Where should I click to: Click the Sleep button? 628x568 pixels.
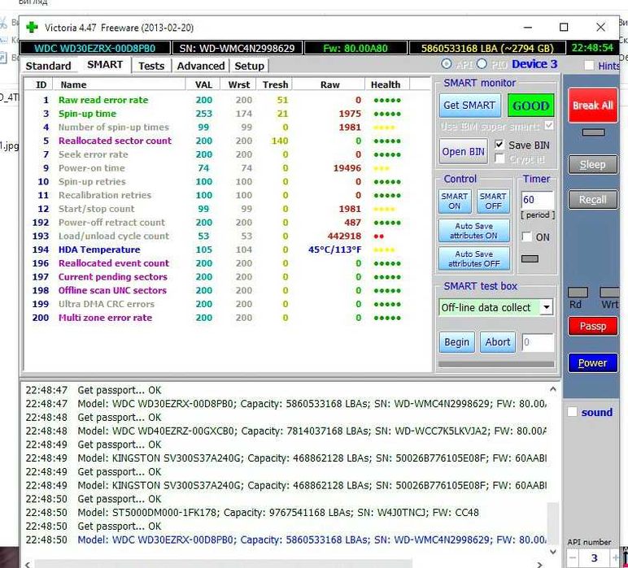[x=593, y=164]
